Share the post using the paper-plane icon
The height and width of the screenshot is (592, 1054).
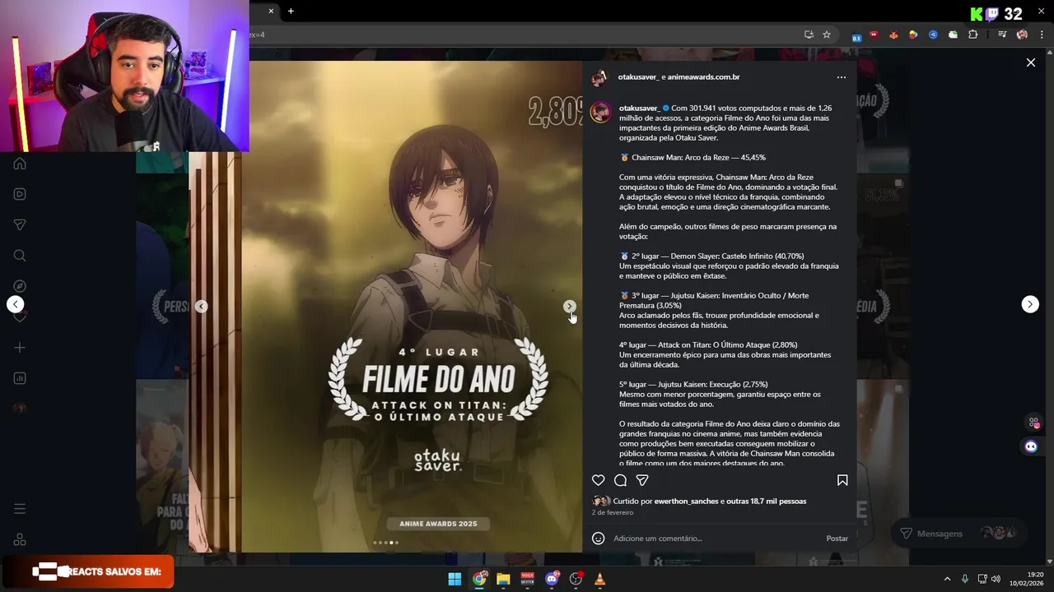(642, 480)
